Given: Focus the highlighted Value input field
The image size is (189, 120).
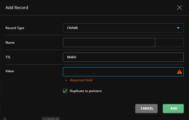Looking at the screenshot, I should coord(123,72).
